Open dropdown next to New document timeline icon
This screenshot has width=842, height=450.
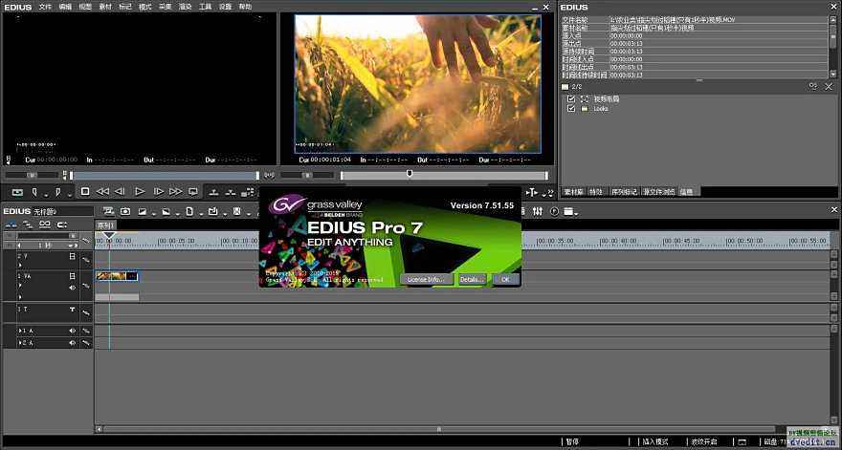click(x=201, y=214)
